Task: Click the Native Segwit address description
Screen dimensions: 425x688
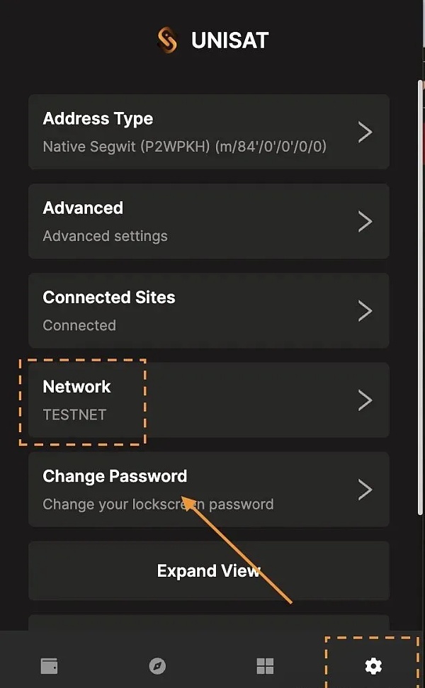Action: pyautogui.click(x=184, y=147)
